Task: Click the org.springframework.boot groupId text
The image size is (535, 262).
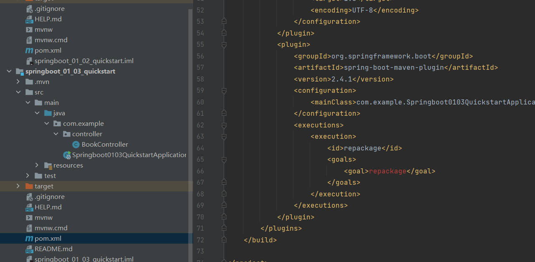Action: [381, 56]
